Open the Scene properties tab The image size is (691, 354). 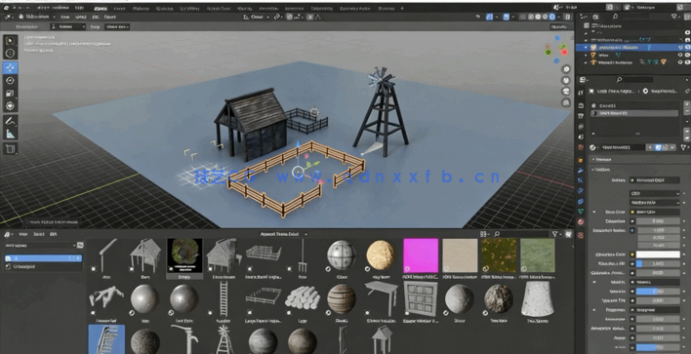click(x=582, y=137)
